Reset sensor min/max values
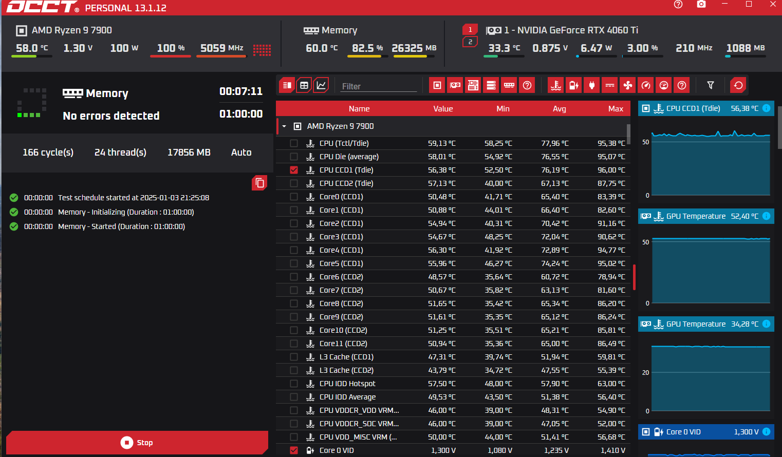The width and height of the screenshot is (782, 457). [x=738, y=85]
